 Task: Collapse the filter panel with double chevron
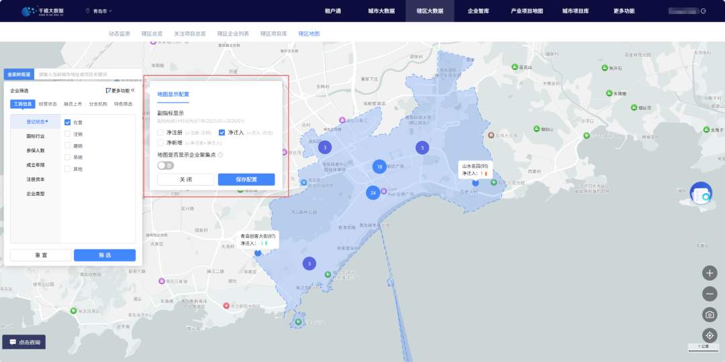pyautogui.click(x=133, y=90)
